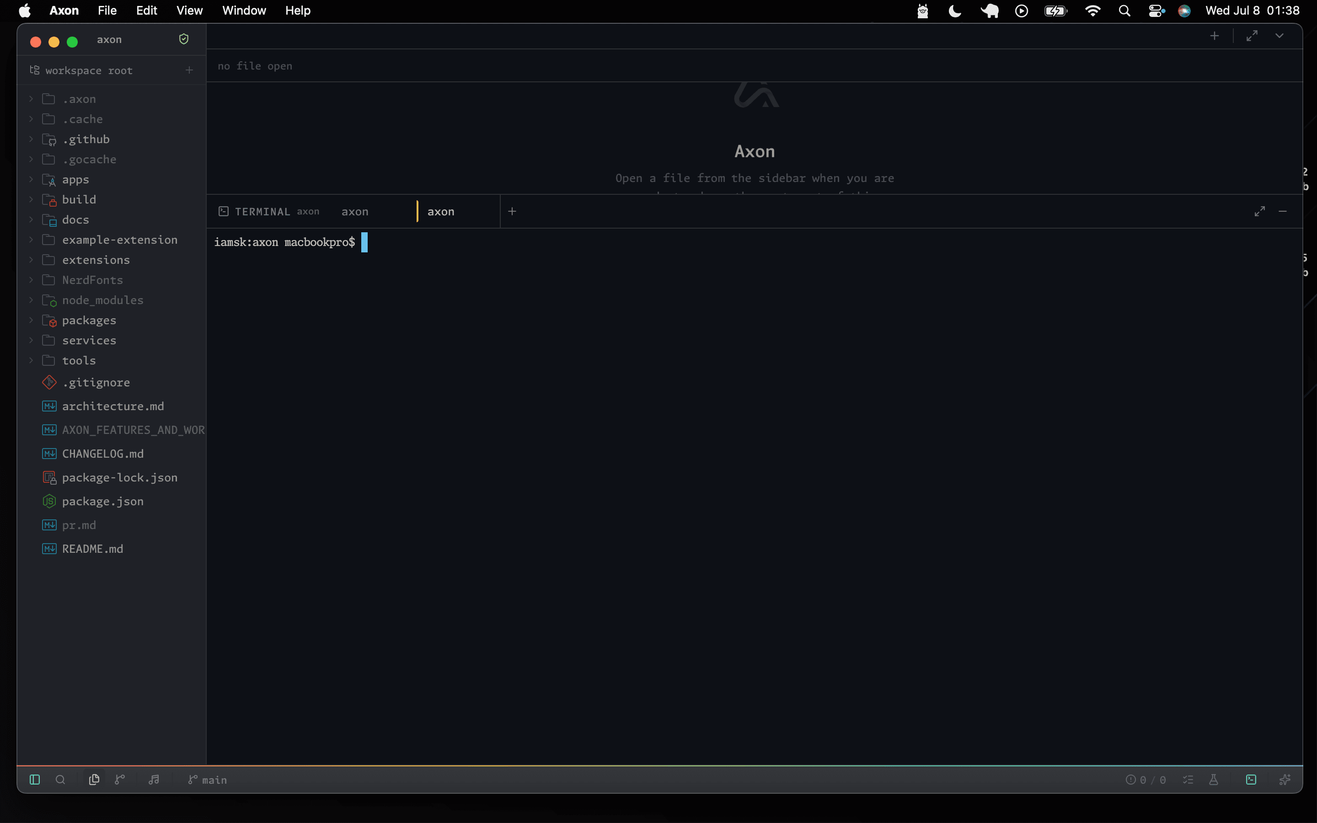Minimize the terminal panel with dash icon
The width and height of the screenshot is (1317, 823).
pos(1283,211)
